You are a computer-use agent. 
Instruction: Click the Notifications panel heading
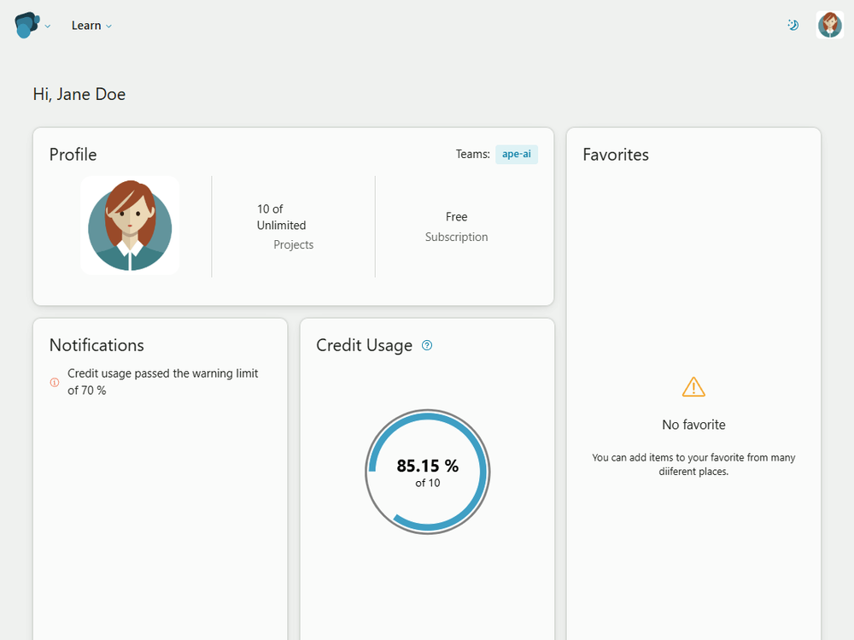[x=97, y=345]
